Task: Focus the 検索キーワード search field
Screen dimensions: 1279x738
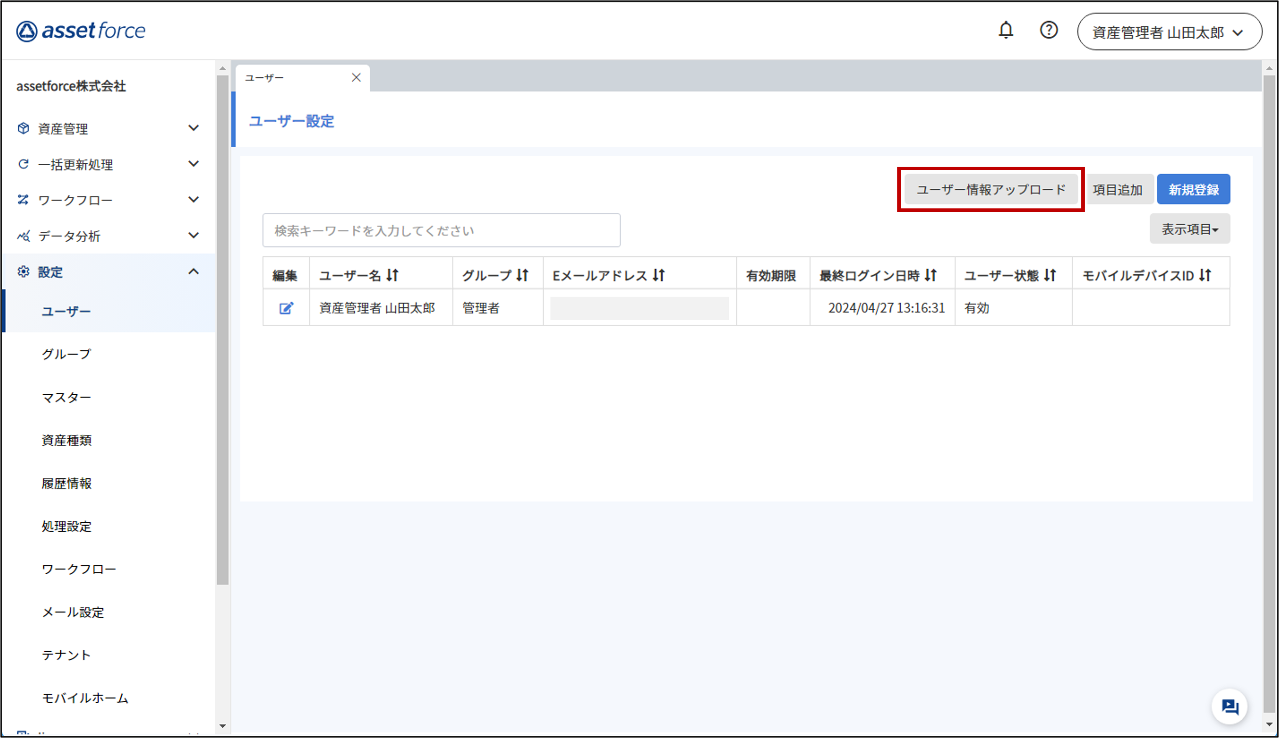Action: pos(441,230)
